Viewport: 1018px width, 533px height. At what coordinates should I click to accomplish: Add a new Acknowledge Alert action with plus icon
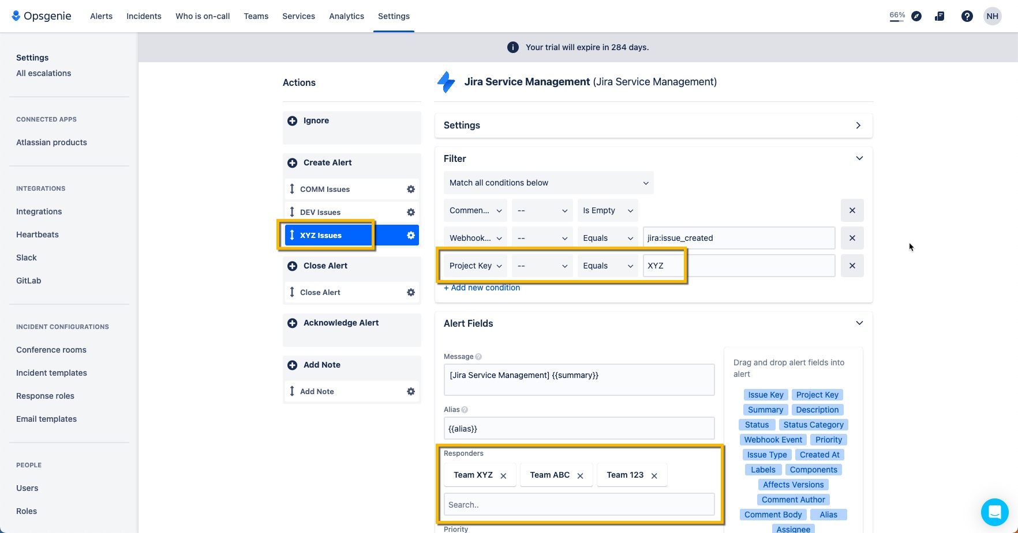(x=293, y=323)
